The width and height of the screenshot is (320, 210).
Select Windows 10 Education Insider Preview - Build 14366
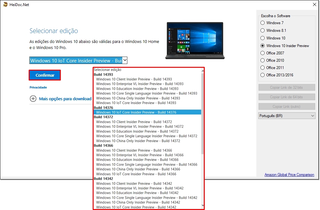(147, 160)
